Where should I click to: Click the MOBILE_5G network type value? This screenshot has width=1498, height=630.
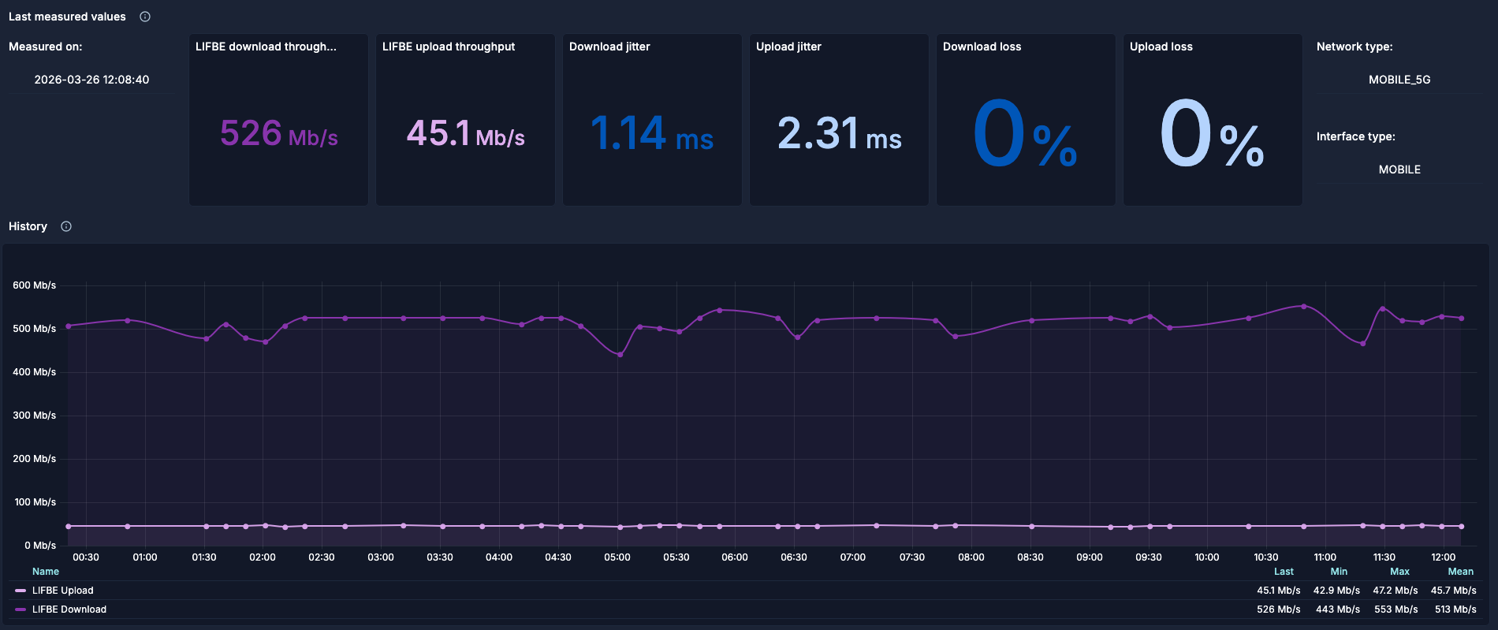coord(1399,80)
